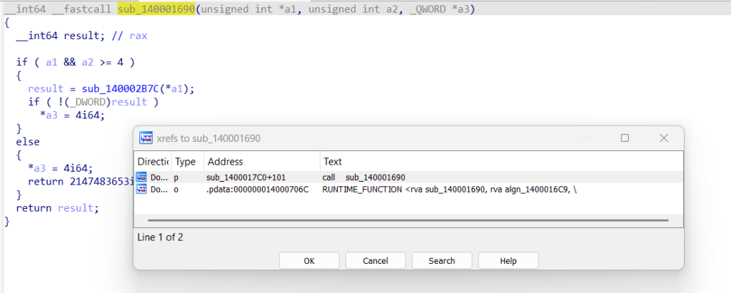The image size is (731, 293).
Task: Close the xrefs dialog with X
Action: point(663,138)
